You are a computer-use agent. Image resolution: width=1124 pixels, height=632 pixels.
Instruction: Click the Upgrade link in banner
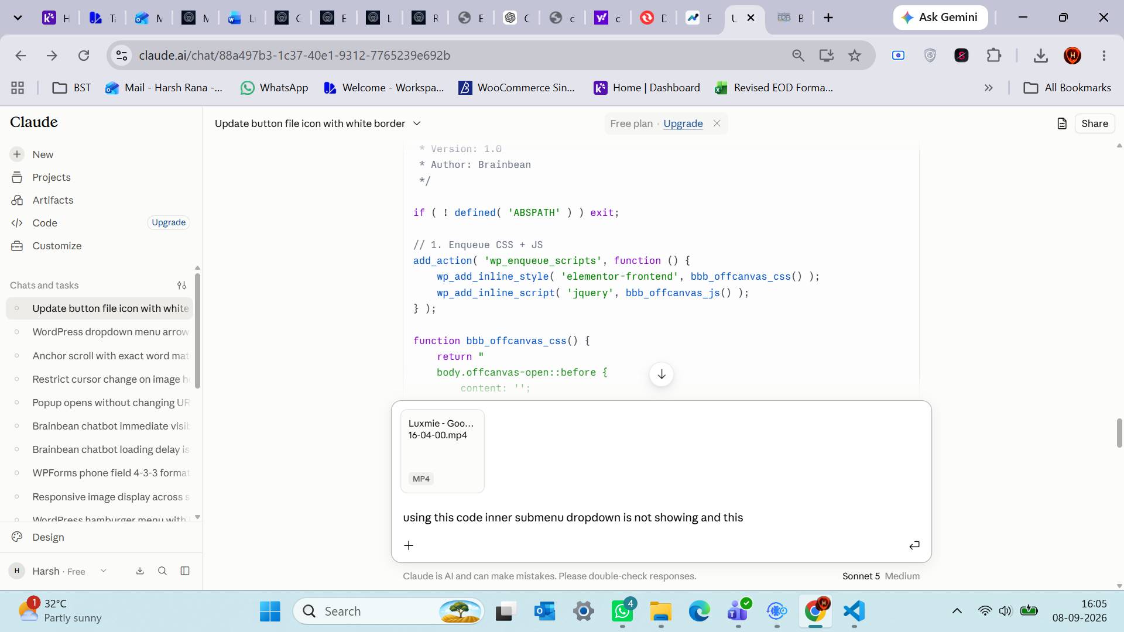(683, 123)
